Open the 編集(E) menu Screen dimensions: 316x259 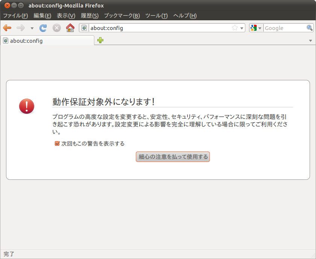(42, 15)
